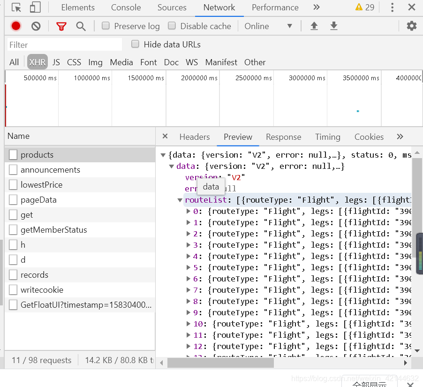The height and width of the screenshot is (387, 423).
Task: Switch to the Console tab
Action: click(x=126, y=8)
